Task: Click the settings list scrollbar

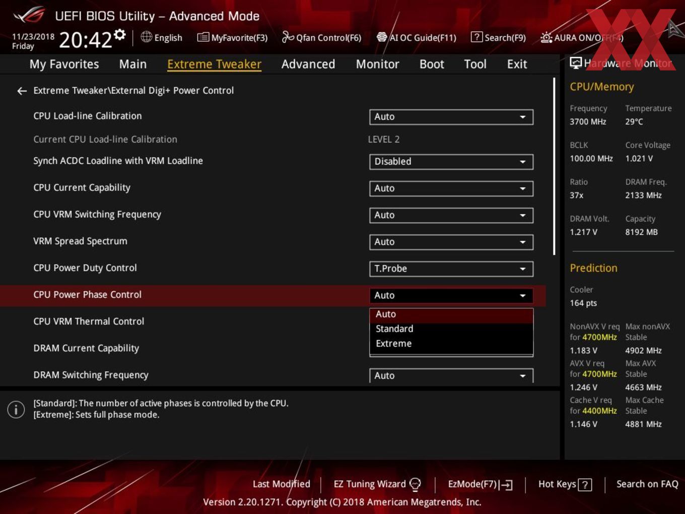Action: (554, 166)
